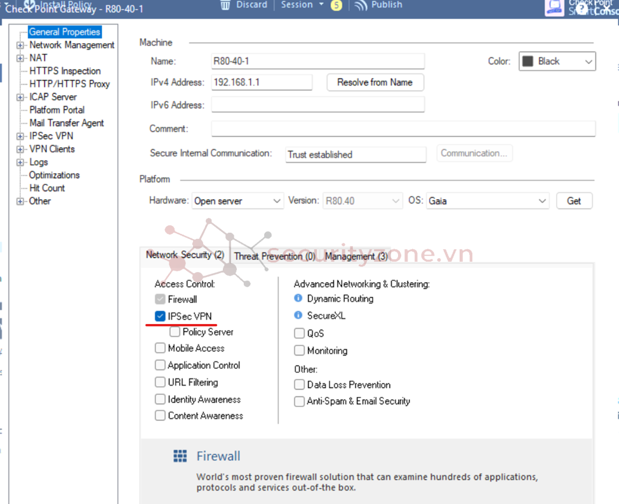Image resolution: width=619 pixels, height=504 pixels.
Task: Expand the Other tree node
Action: point(20,202)
